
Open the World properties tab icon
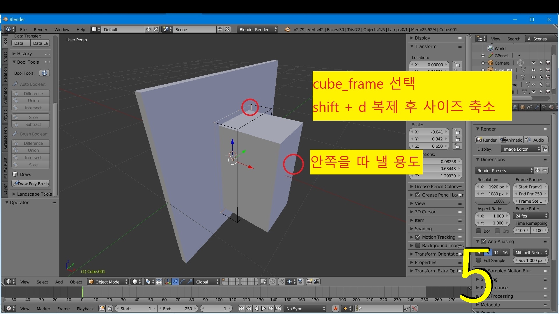(515, 107)
